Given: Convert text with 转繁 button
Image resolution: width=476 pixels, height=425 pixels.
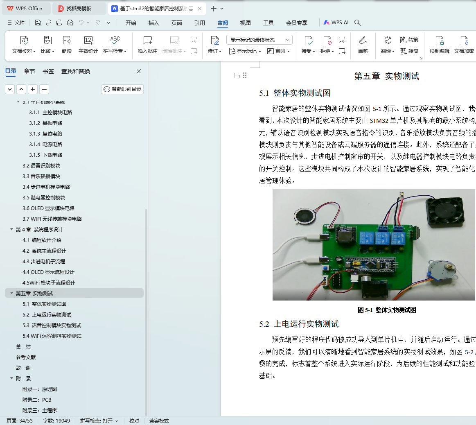Looking at the screenshot, I should coord(409,40).
